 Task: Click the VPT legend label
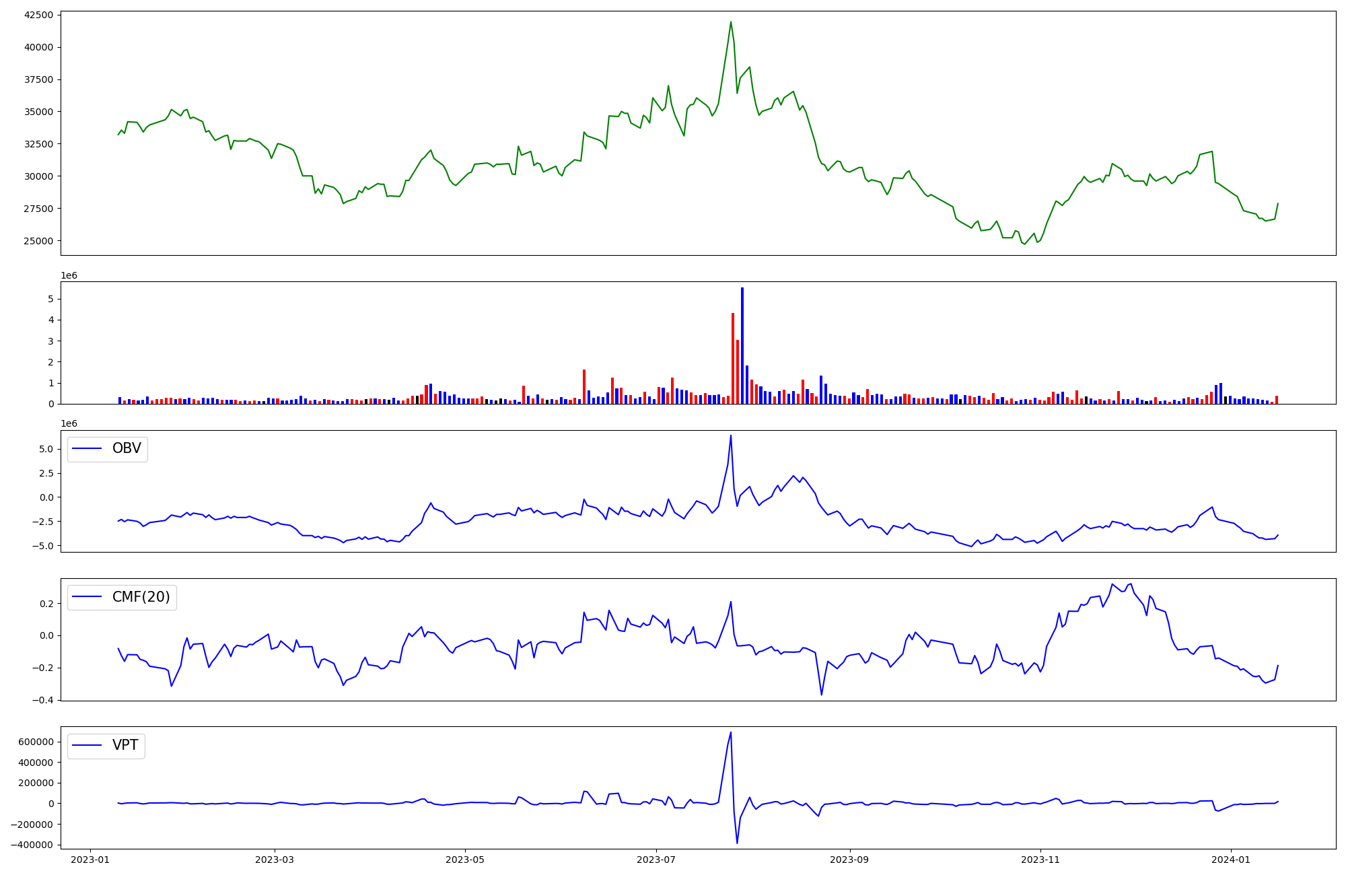(x=125, y=745)
